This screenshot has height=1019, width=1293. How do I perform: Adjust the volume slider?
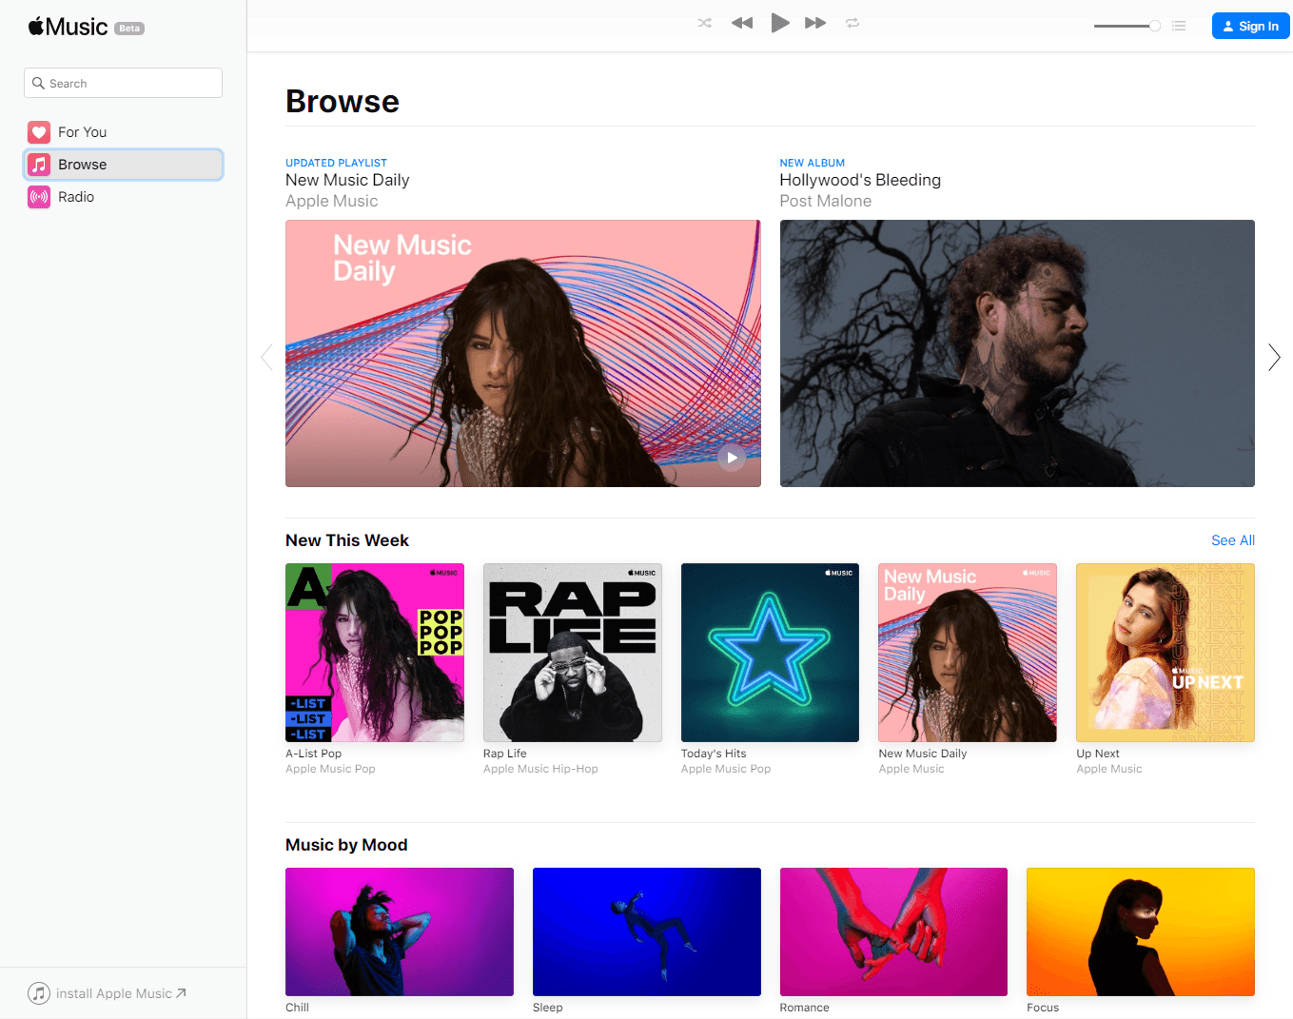tap(1127, 26)
